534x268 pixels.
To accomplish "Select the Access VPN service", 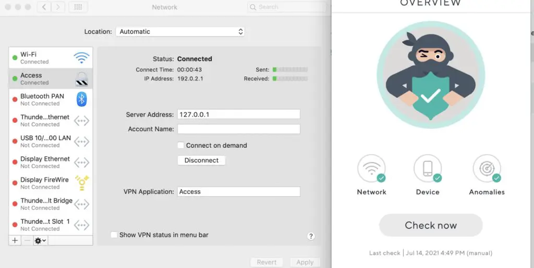I will point(51,79).
